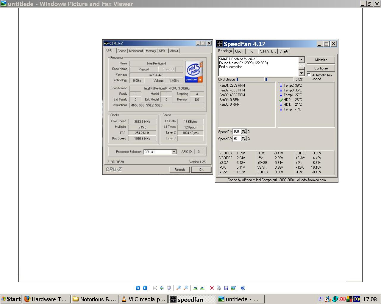Start the slide show

(169, 288)
